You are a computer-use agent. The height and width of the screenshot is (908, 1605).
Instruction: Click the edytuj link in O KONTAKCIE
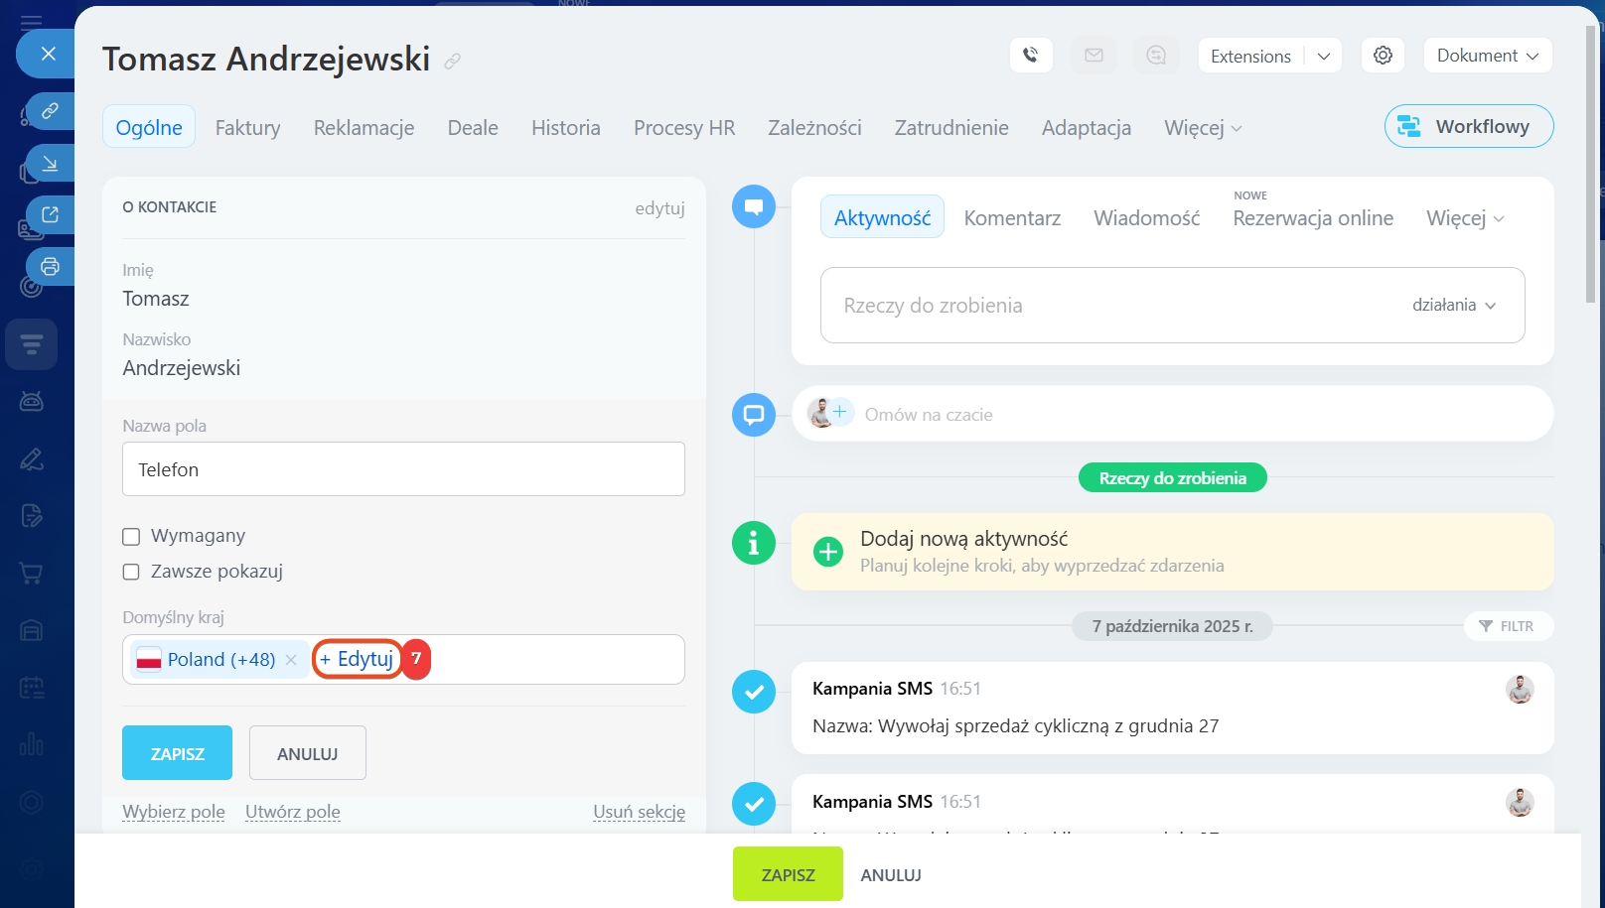[660, 208]
